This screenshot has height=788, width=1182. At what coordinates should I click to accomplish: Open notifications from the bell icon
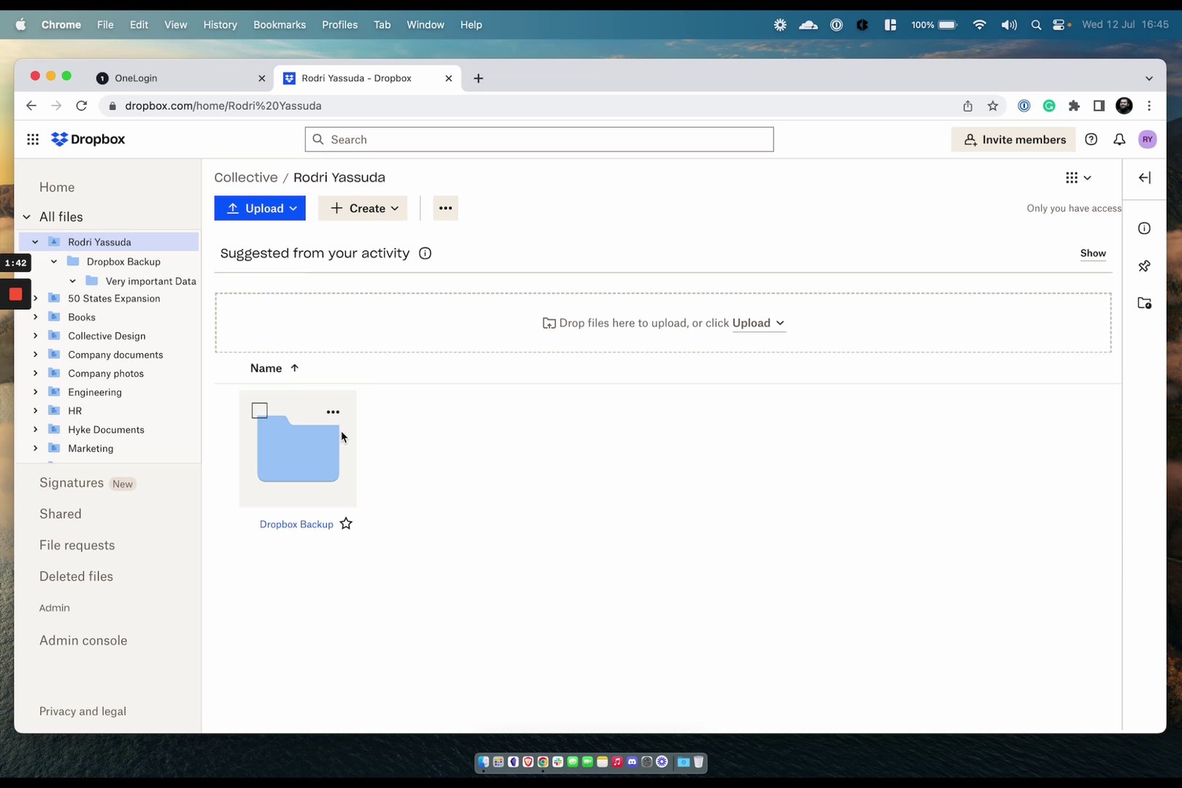coord(1119,139)
